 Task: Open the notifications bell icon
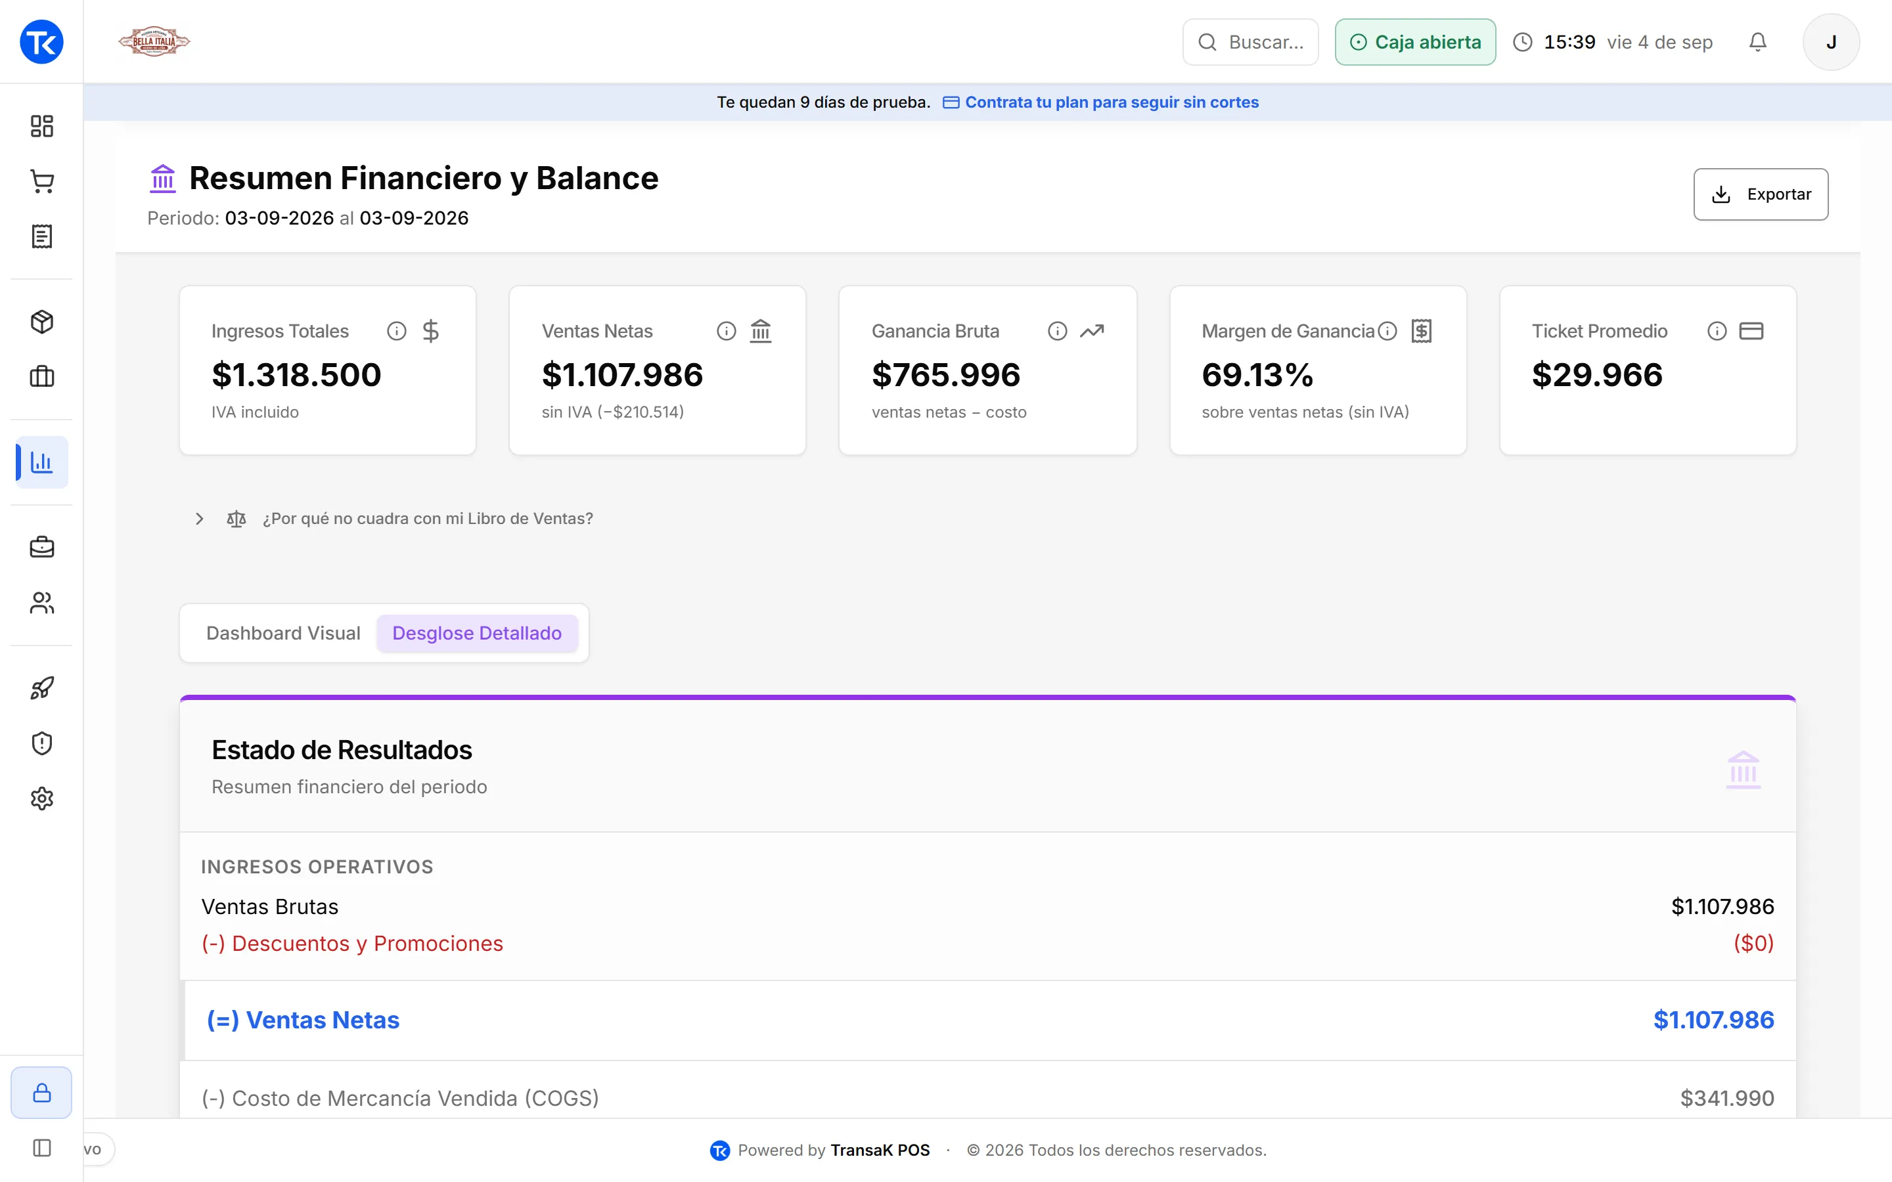click(x=1757, y=42)
